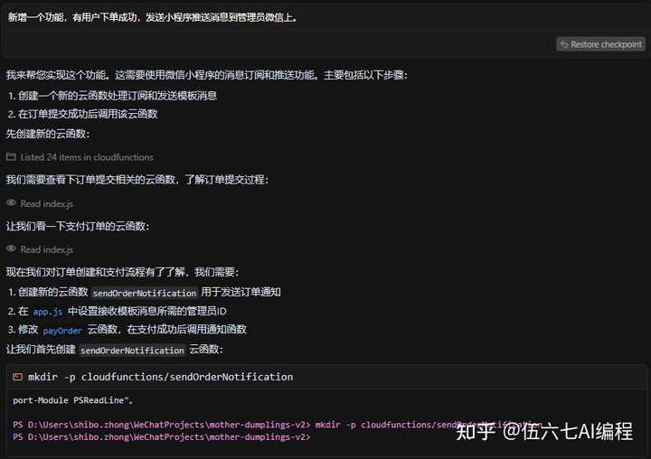Open the second Read index.js entry

(x=46, y=249)
